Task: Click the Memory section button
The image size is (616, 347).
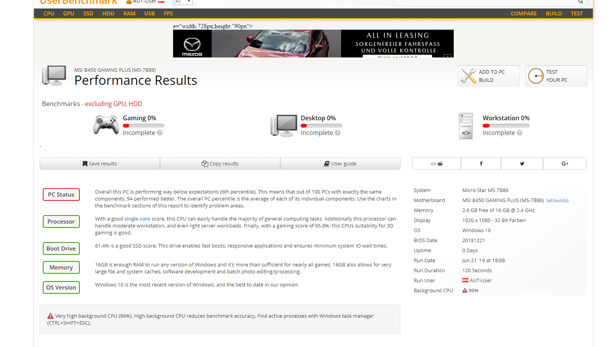Action: 61,268
